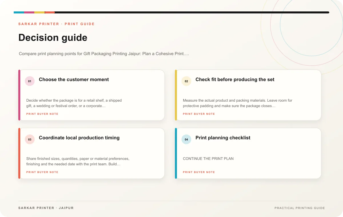The height and width of the screenshot is (217, 343).
Task: Click the 01 number badge
Action: (30, 81)
